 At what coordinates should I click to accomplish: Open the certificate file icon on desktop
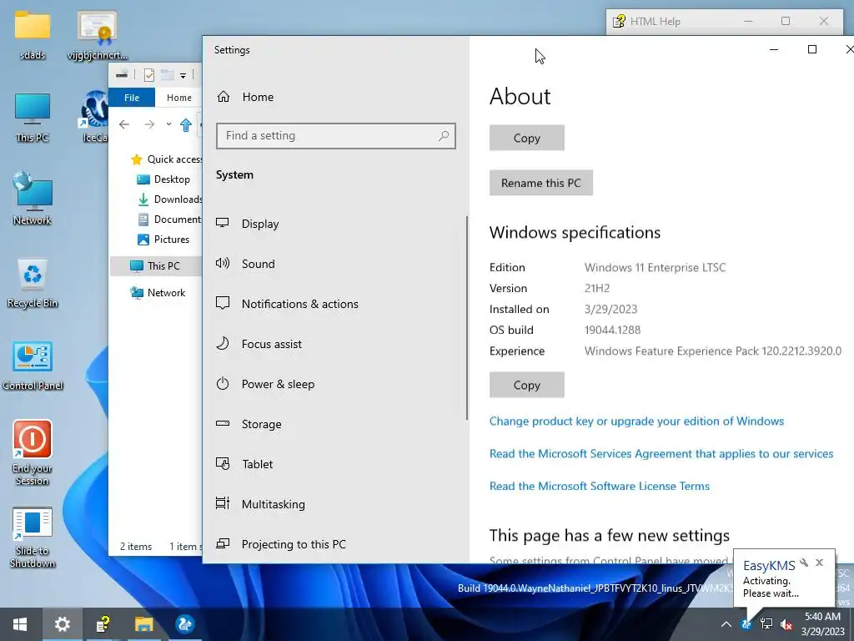pyautogui.click(x=98, y=33)
